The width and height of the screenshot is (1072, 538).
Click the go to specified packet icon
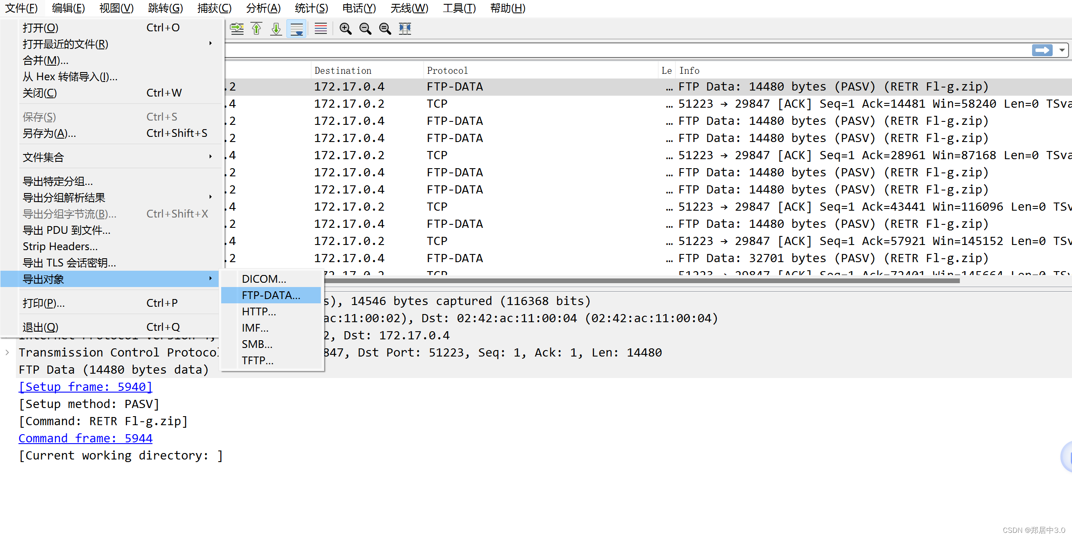tap(237, 29)
